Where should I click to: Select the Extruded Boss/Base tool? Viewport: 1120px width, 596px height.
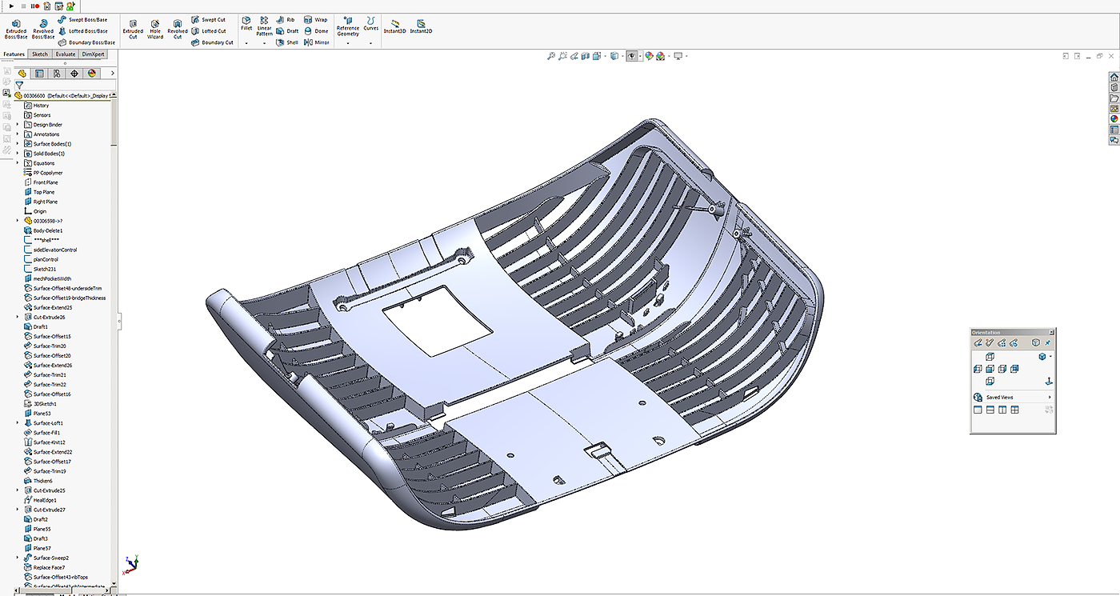(16, 29)
